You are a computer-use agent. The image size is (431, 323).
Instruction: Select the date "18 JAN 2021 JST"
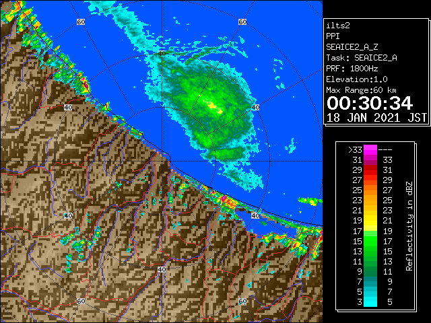coord(376,118)
